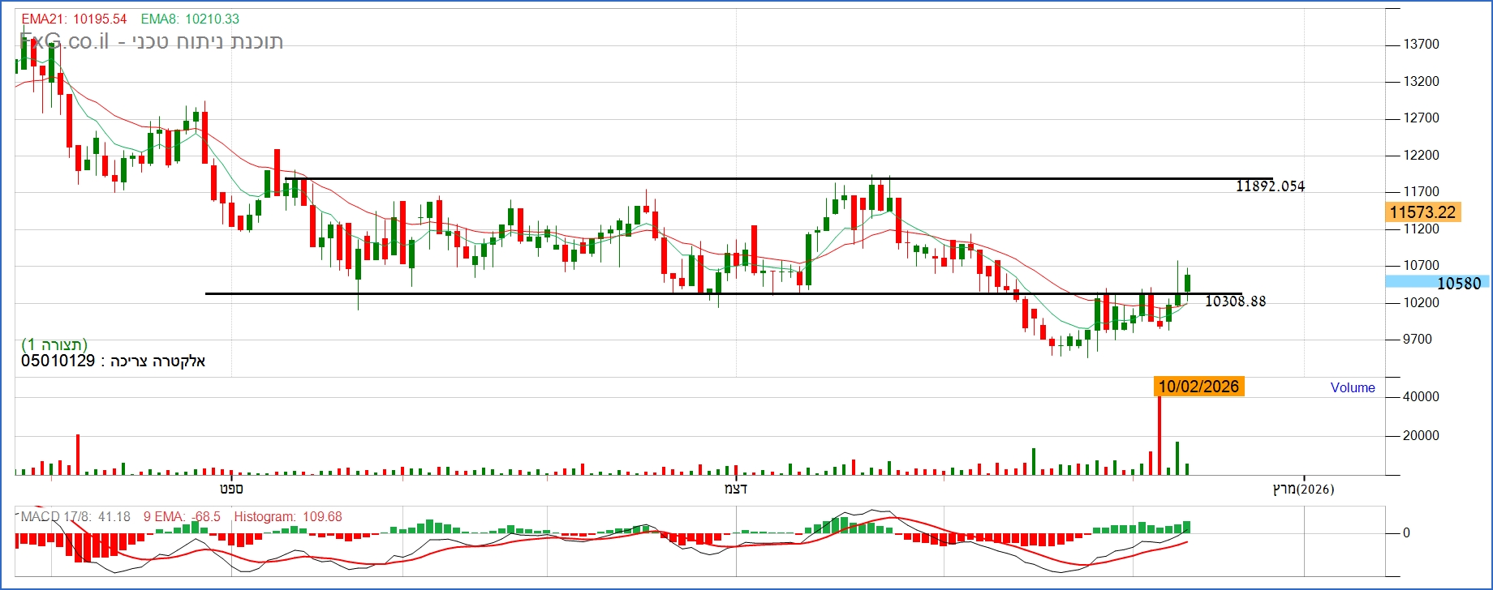
Task: Click the tallest red volume spike bar
Action: pos(1160,435)
